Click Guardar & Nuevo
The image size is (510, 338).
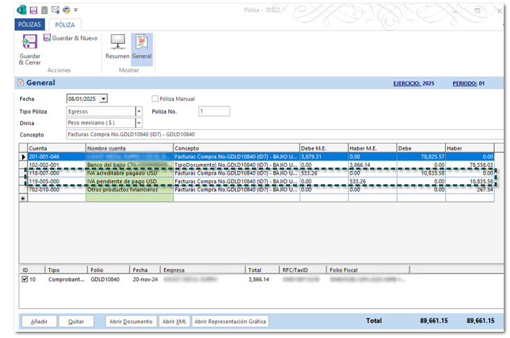(70, 38)
